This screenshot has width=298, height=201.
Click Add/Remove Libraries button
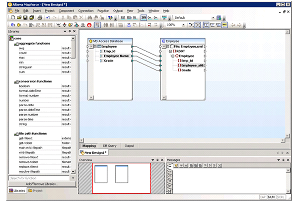click(42, 184)
